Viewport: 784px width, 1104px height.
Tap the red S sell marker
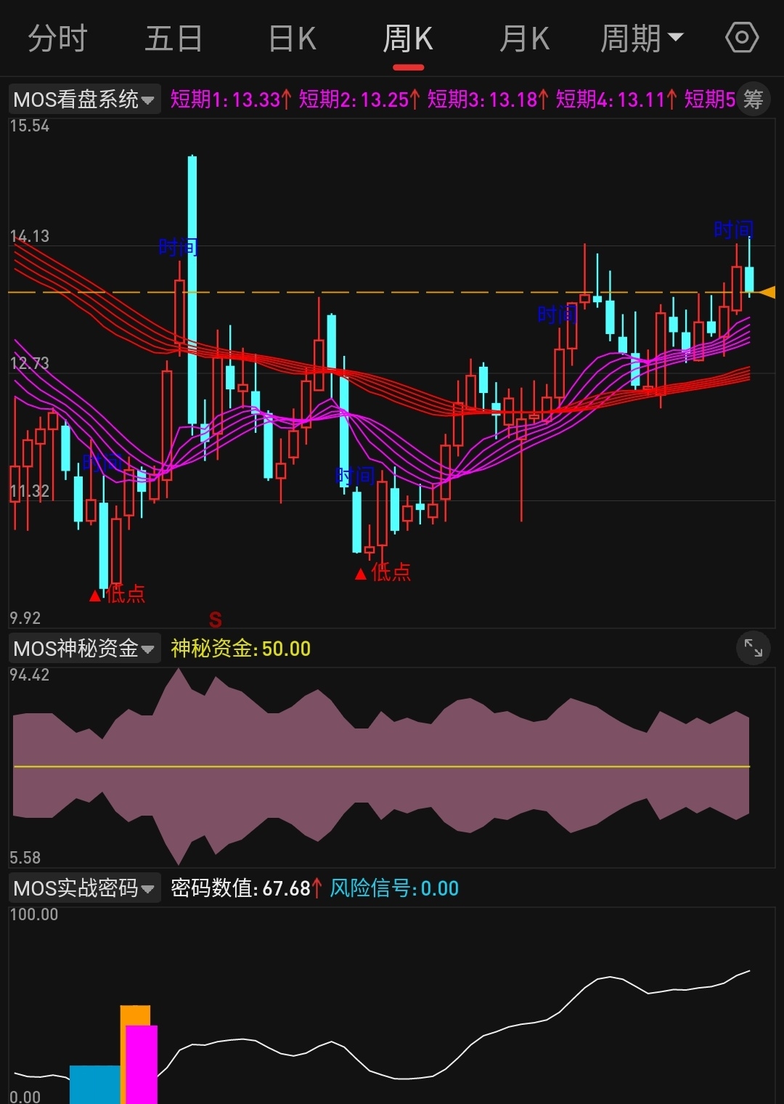tap(216, 620)
